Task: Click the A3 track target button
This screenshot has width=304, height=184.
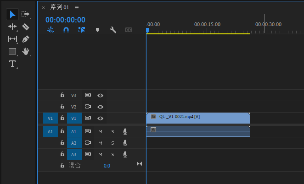Action: 73,154
